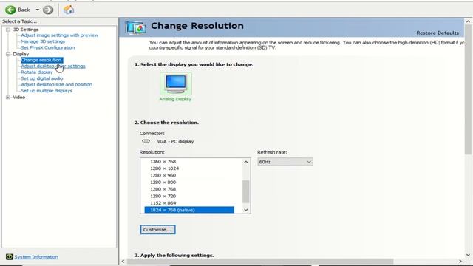Click main panel vertical scroll up arrow
This screenshot has height=266, width=473.
point(468,21)
